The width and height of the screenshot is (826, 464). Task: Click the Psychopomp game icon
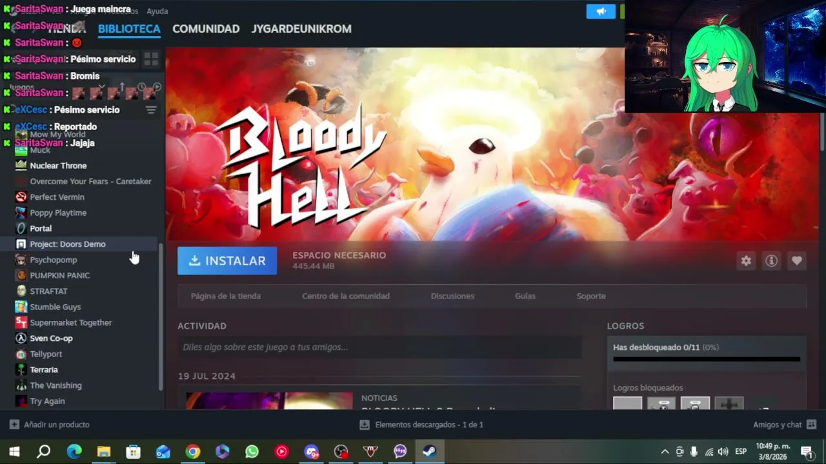pyautogui.click(x=21, y=260)
